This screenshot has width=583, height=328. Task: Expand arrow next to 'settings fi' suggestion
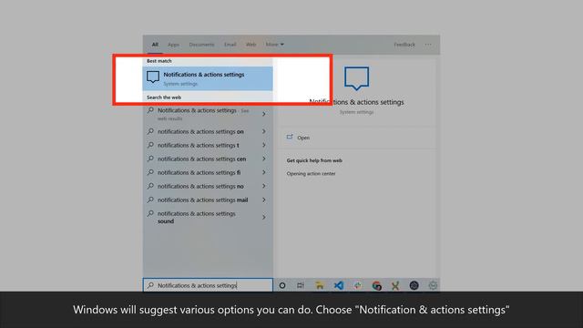264,172
